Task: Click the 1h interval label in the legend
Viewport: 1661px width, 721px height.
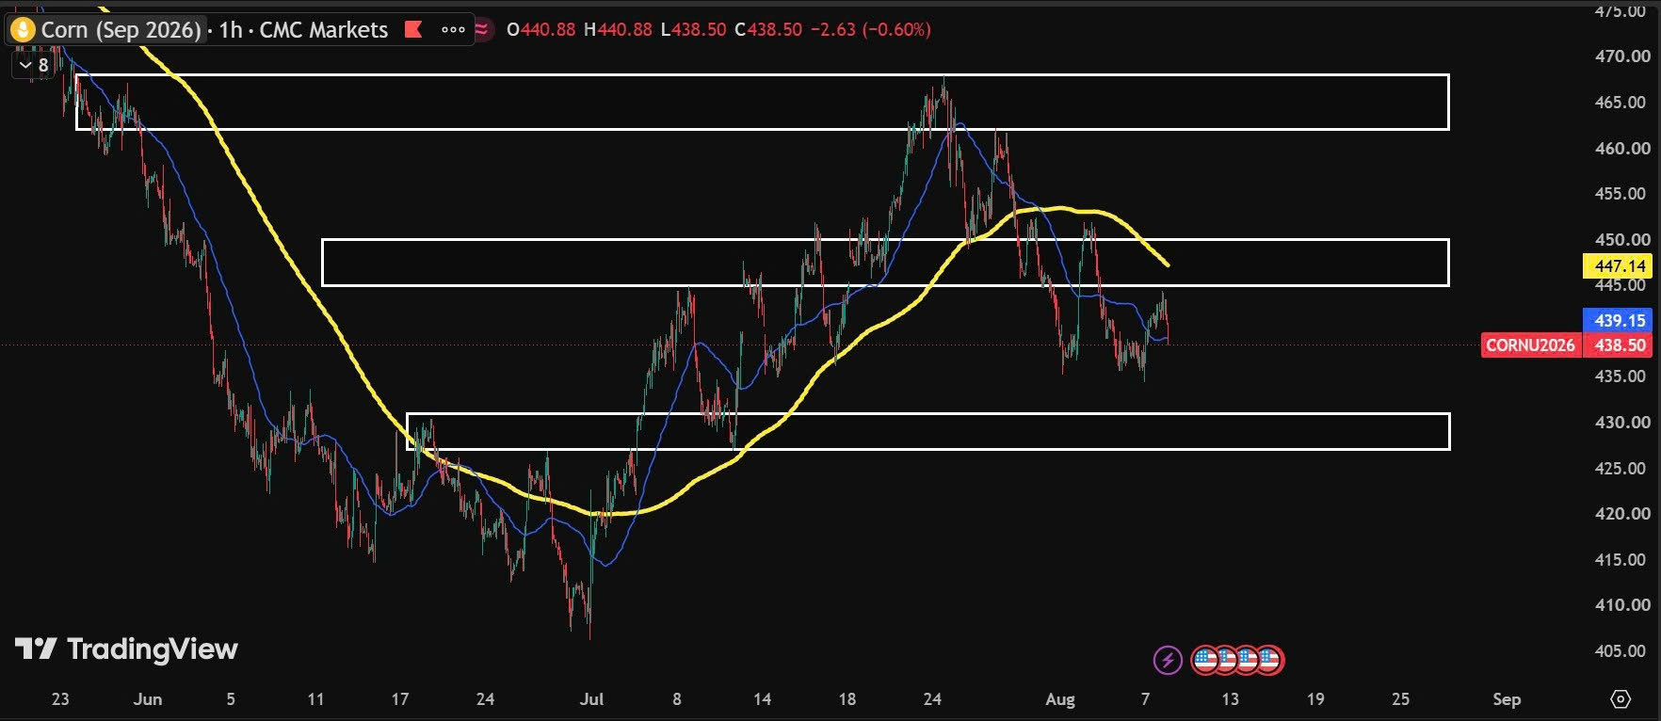Action: [x=231, y=30]
